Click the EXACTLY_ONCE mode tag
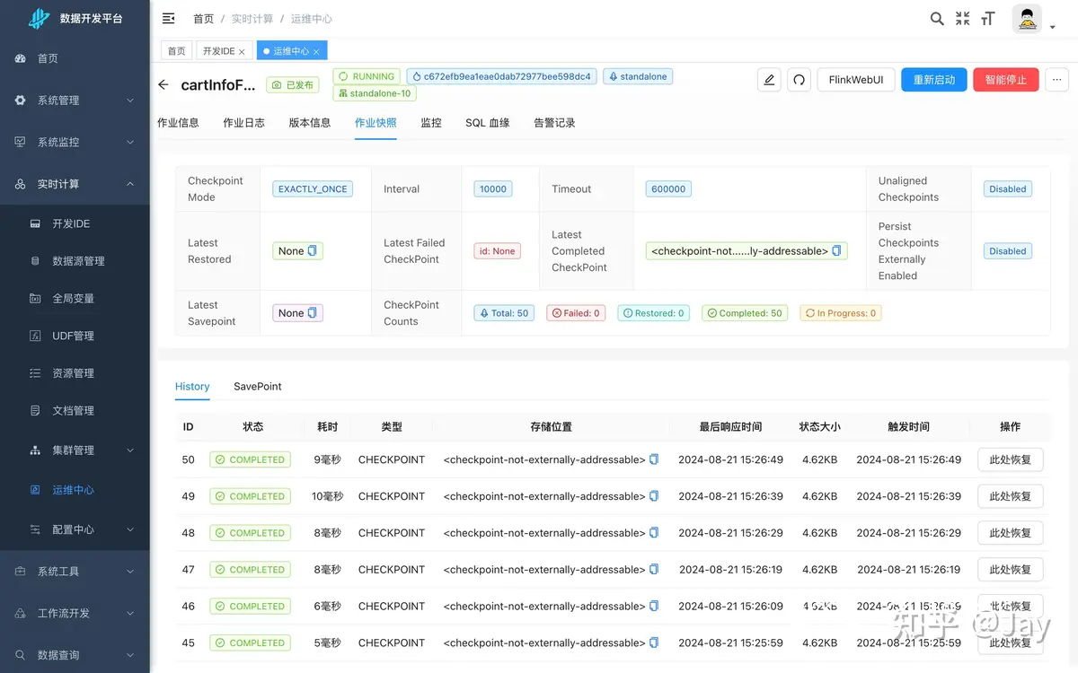The height and width of the screenshot is (673, 1078). coord(313,189)
